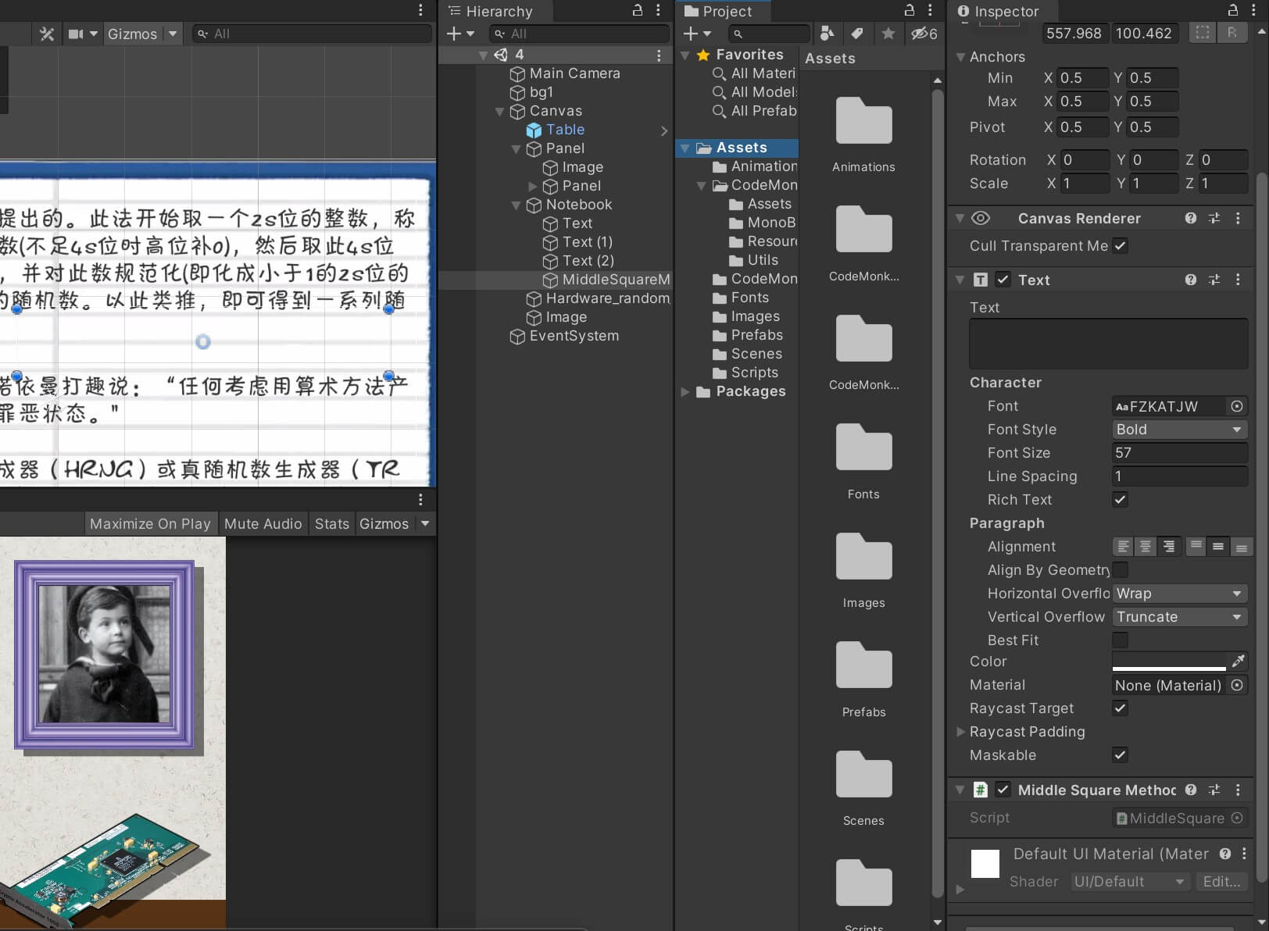Click the eyedropper next to Color field
This screenshot has width=1269, height=931.
point(1238,662)
